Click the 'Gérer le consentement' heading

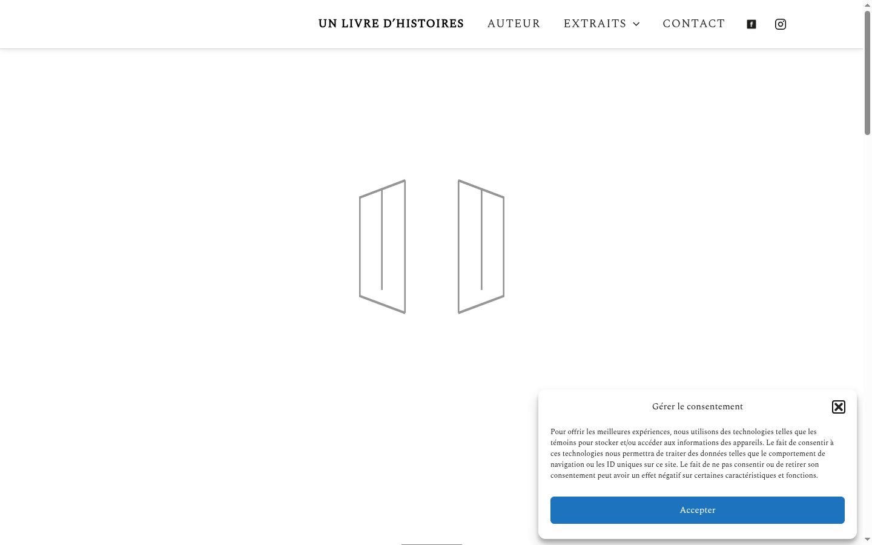coord(698,406)
